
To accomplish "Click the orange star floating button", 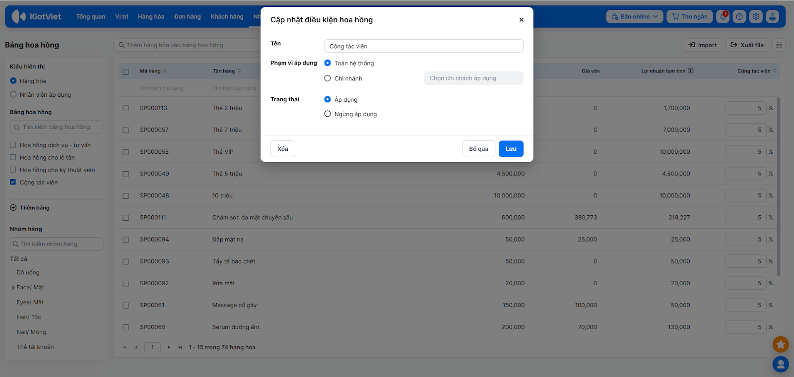I will 781,343.
